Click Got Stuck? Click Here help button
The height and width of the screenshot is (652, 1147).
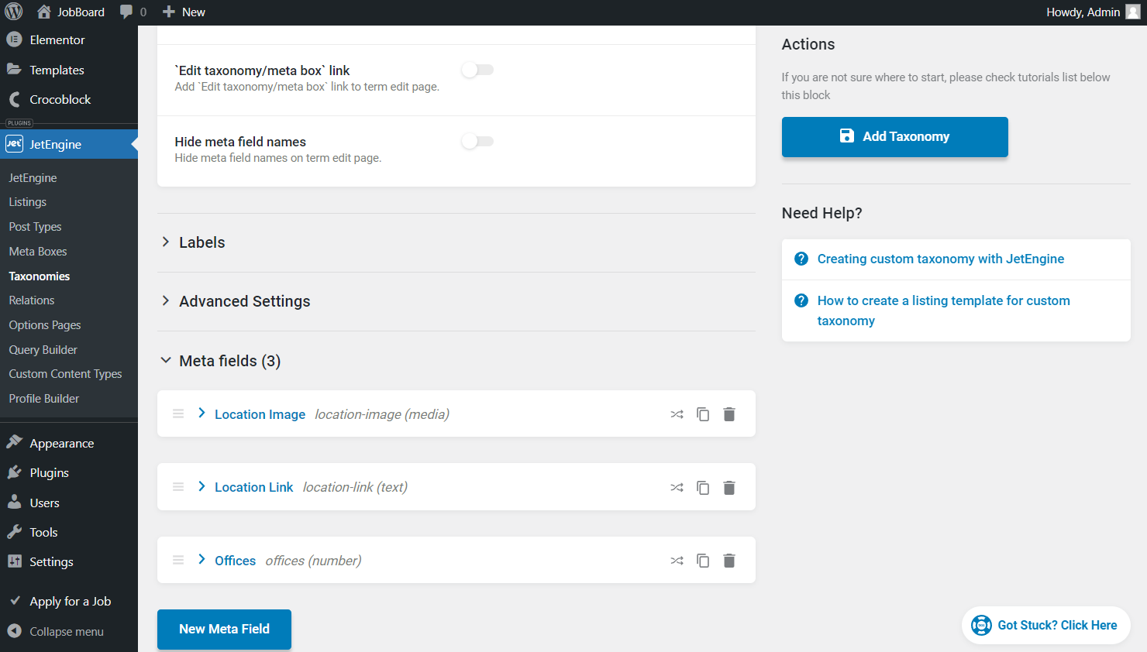[x=1045, y=625]
